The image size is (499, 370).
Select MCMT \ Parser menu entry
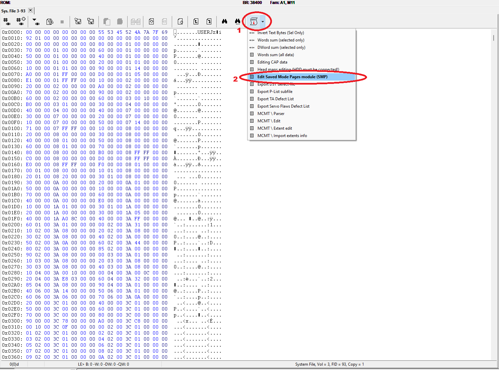tap(271, 114)
